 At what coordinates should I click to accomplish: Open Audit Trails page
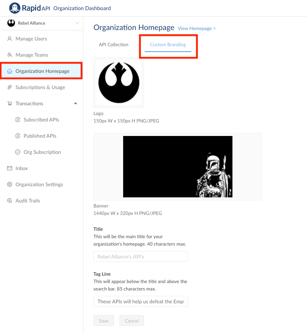41,200
